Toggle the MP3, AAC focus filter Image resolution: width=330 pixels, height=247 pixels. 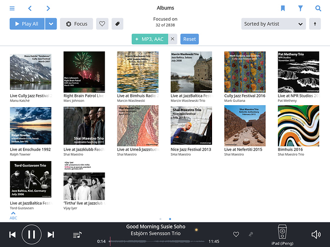[150, 39]
